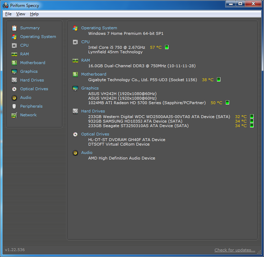Viewport: 264px width, 257px height.
Task: Click the green temperature indicator next to motherboard 38 °C
Action: coord(219,79)
